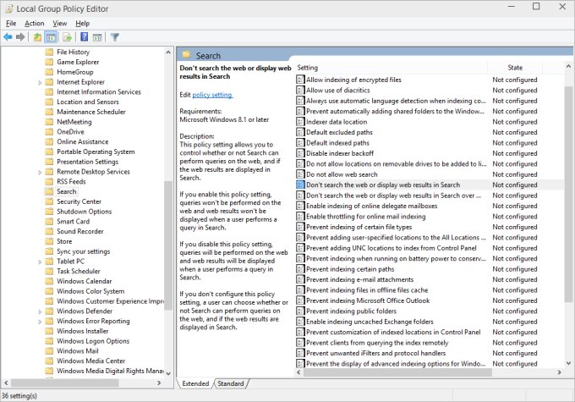Expand the Windows Defender tree node
This screenshot has height=402, width=575.
pos(40,311)
